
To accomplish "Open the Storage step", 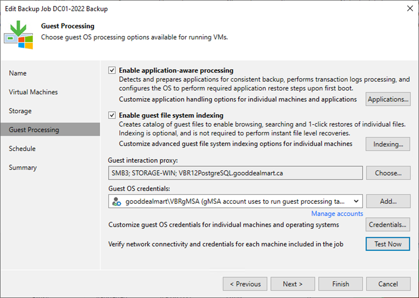I will [x=20, y=111].
